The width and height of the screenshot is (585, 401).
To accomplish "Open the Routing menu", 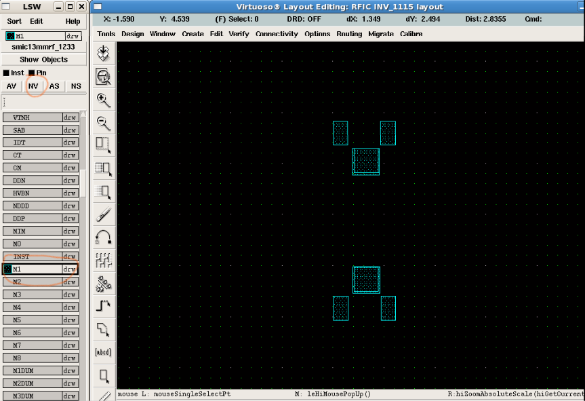I will (349, 34).
